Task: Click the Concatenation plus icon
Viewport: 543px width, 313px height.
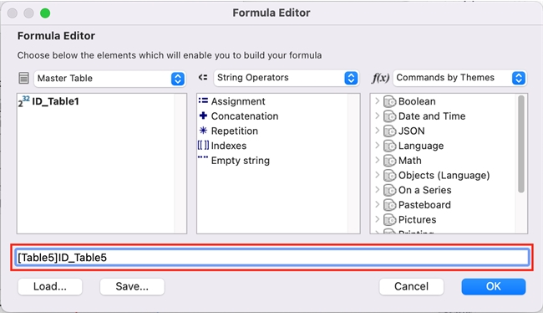Action: 203,115
